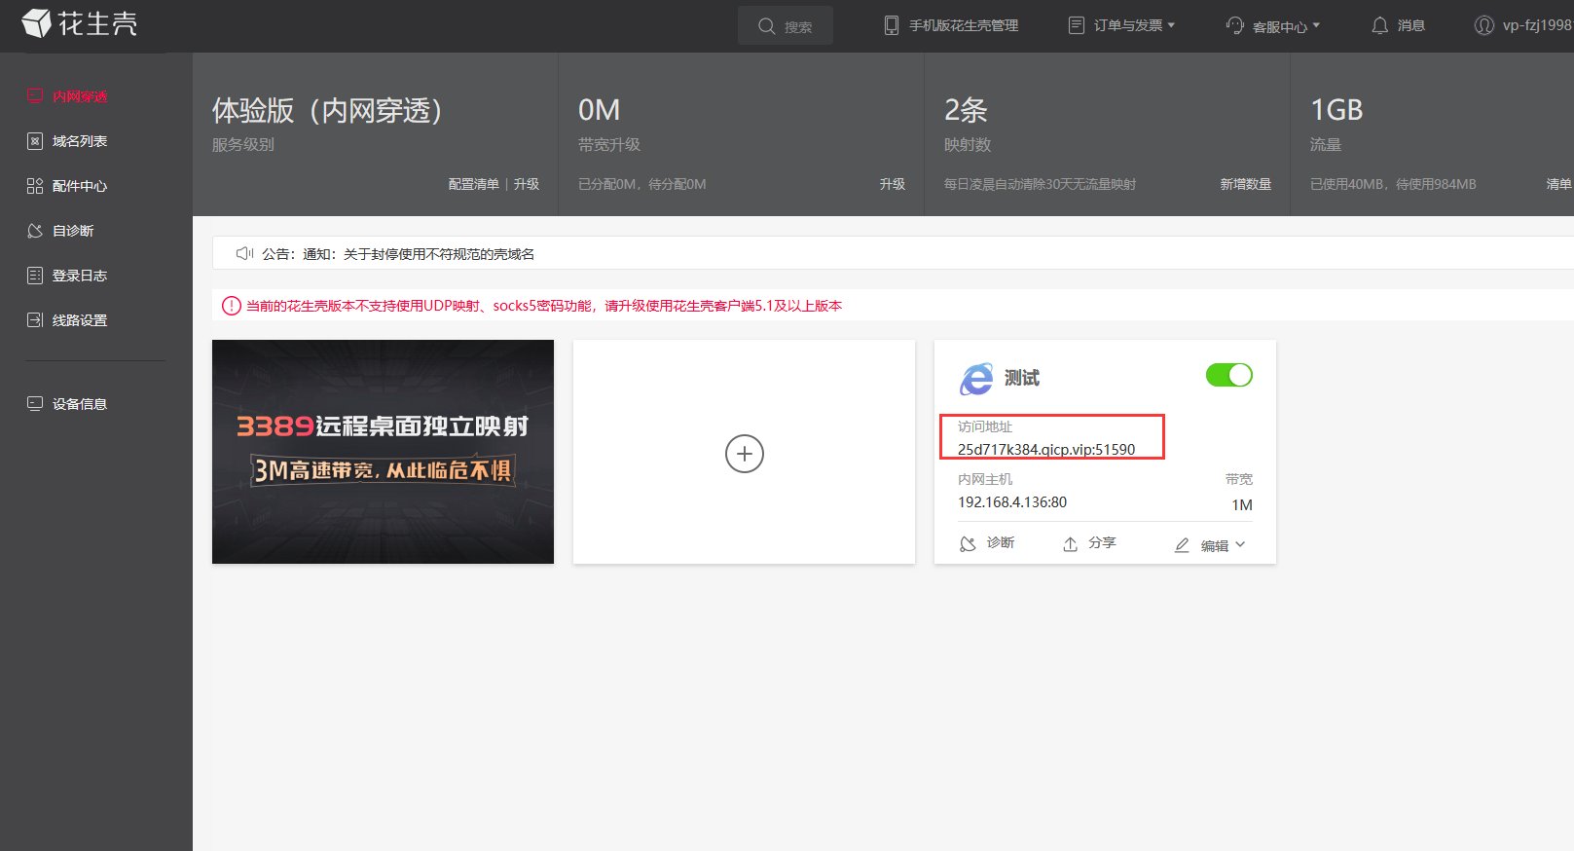Image resolution: width=1574 pixels, height=851 pixels.
Task: Click the user avatar icon
Action: pyautogui.click(x=1483, y=25)
